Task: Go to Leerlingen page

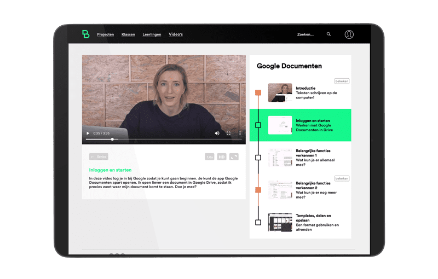Action: coord(152,34)
